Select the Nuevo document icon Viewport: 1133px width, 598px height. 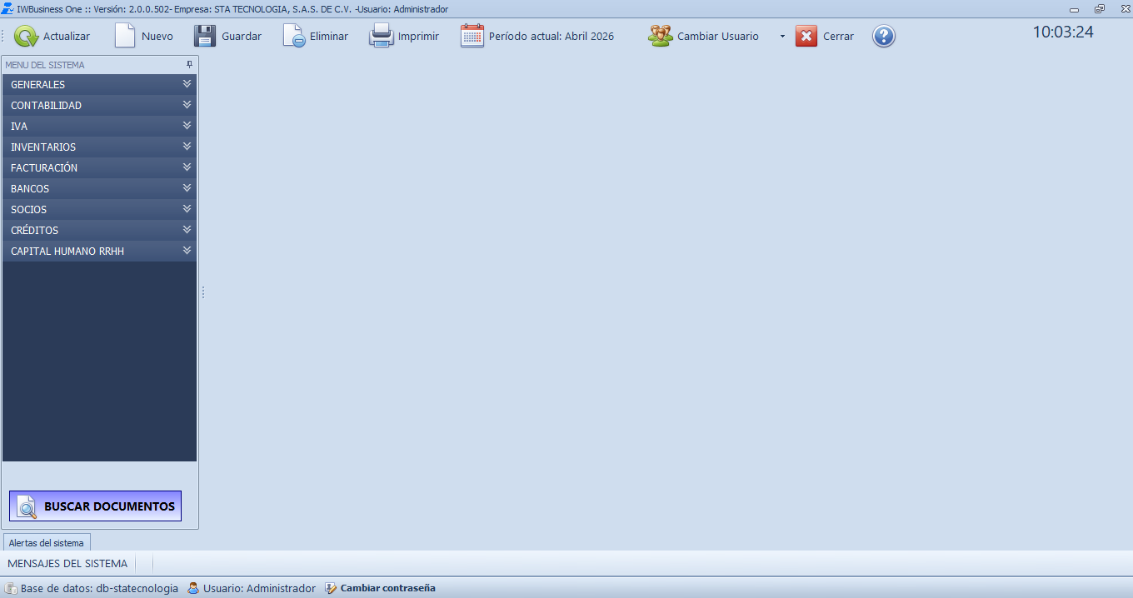[125, 36]
